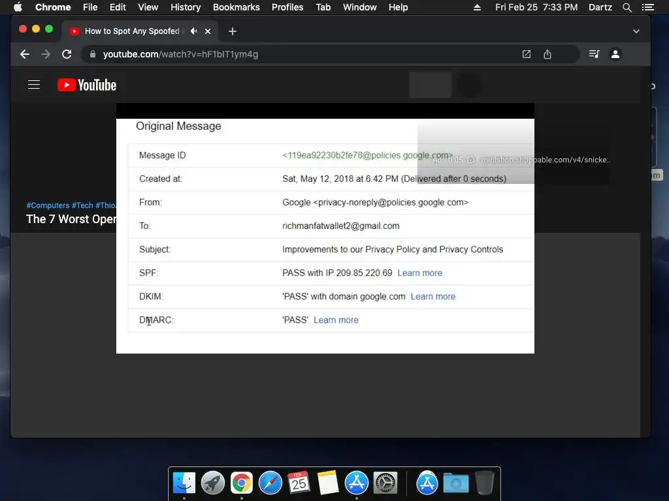Open Spotlight search in menu bar
Screen dimensions: 669x501
[627, 7]
